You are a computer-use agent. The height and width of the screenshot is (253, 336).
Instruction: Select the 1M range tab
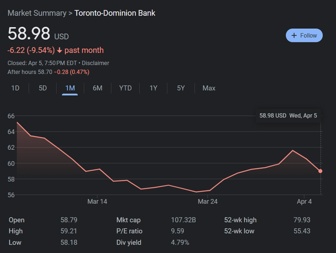70,88
